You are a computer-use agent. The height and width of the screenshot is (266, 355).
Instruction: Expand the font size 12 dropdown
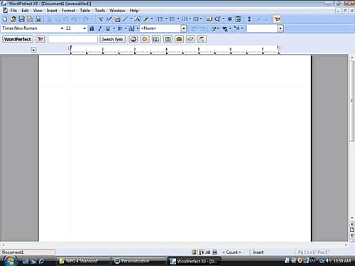(x=84, y=28)
